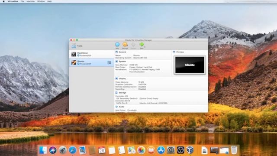The height and width of the screenshot is (156, 277).
Task: Click Boot Order value Floppy, Optical, Hard Disk
Action: 141,67
